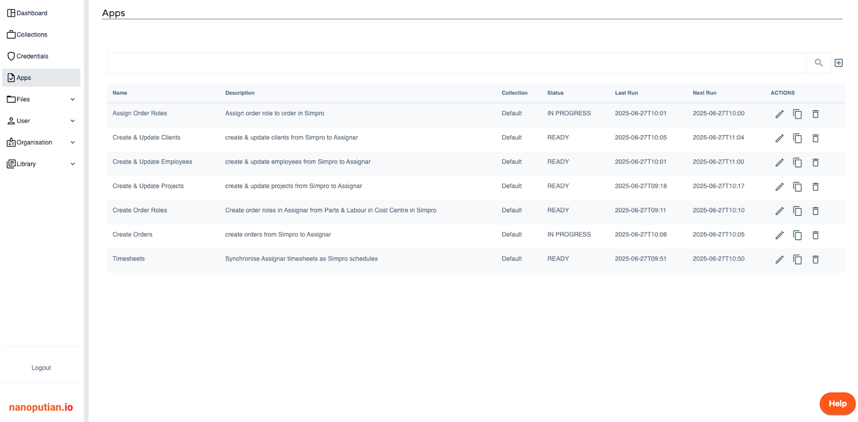The width and height of the screenshot is (858, 422).
Task: Duplicate the Create & Update Clients app
Action: [x=797, y=138]
